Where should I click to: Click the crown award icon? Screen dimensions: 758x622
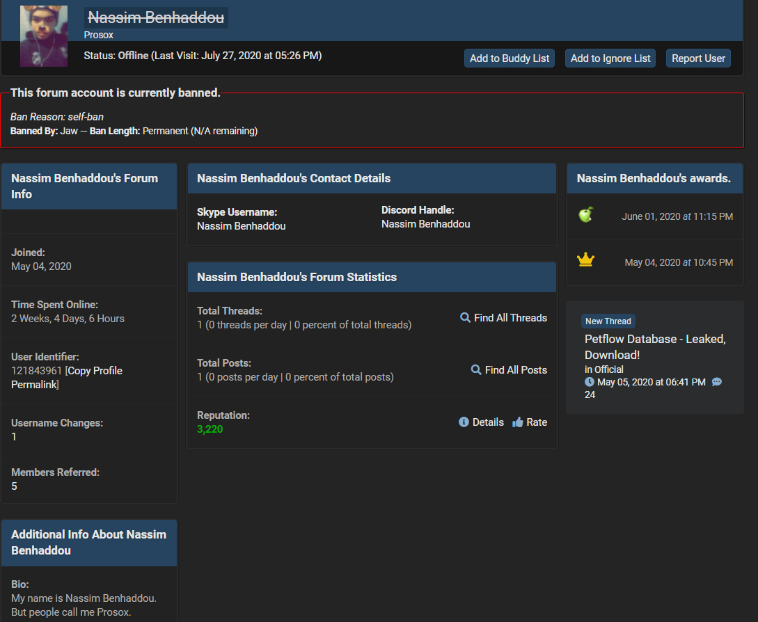tap(585, 259)
